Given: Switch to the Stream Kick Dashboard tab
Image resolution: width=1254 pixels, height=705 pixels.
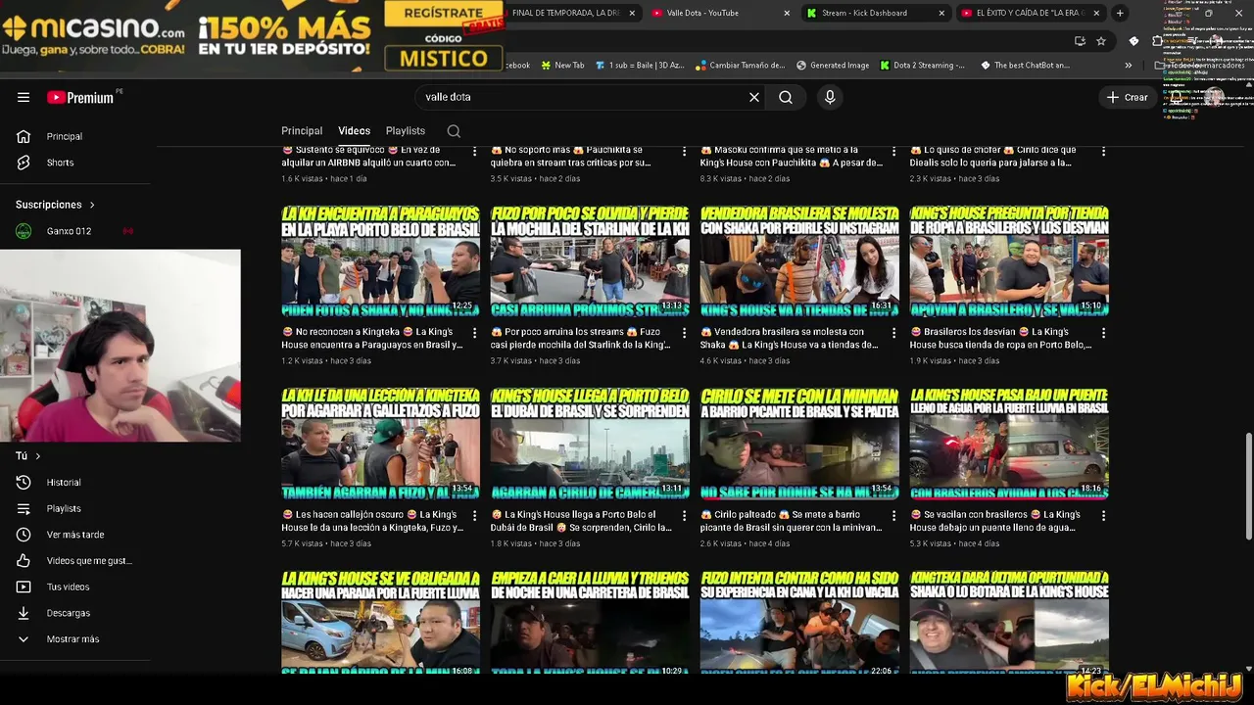Looking at the screenshot, I should (x=877, y=13).
